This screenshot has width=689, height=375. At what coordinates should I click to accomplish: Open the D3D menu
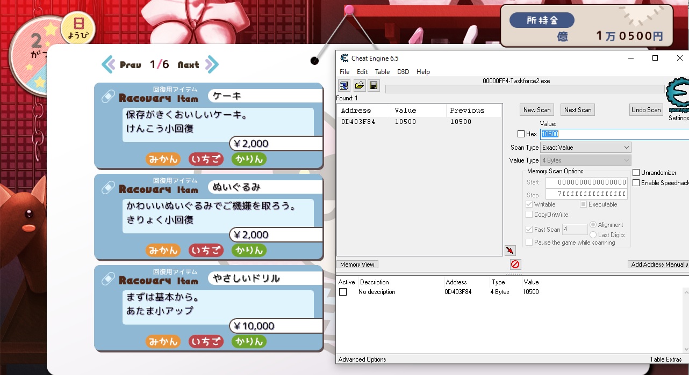coord(403,72)
